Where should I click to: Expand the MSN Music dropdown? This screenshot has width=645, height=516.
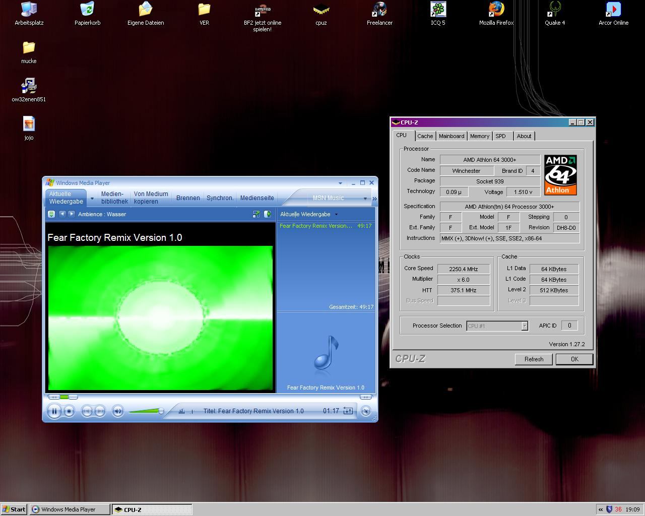(x=365, y=199)
